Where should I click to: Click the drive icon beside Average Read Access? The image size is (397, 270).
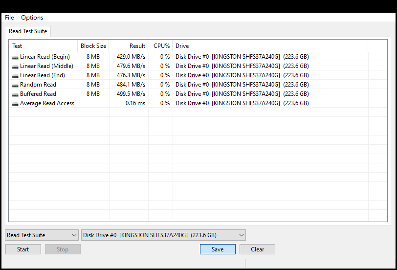[x=15, y=104]
